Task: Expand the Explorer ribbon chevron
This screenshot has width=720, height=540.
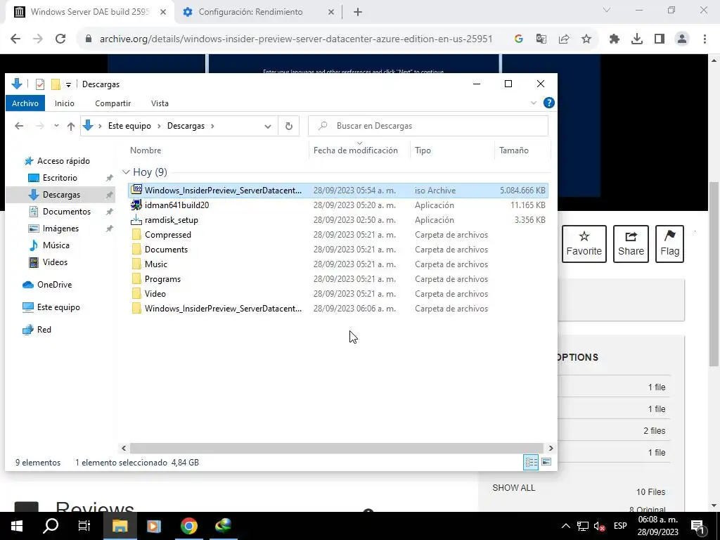Action: pos(534,103)
